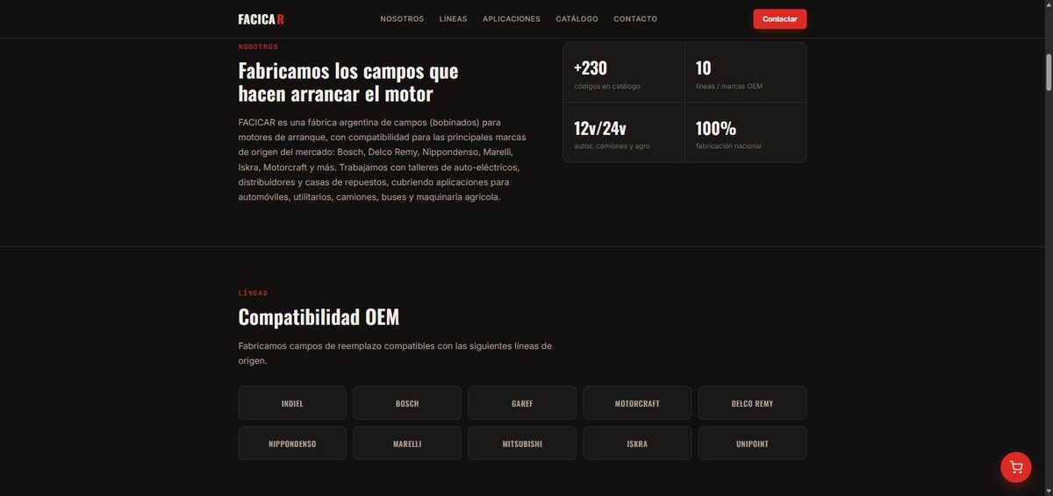
Task: Click the 10 líneas / marcas OEM stat
Action: [x=745, y=73]
